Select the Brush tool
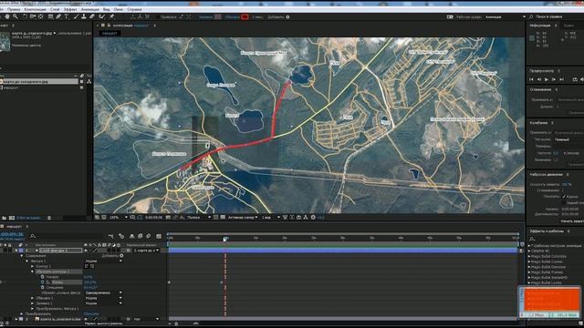The height and width of the screenshot is (328, 584). tap(76, 16)
